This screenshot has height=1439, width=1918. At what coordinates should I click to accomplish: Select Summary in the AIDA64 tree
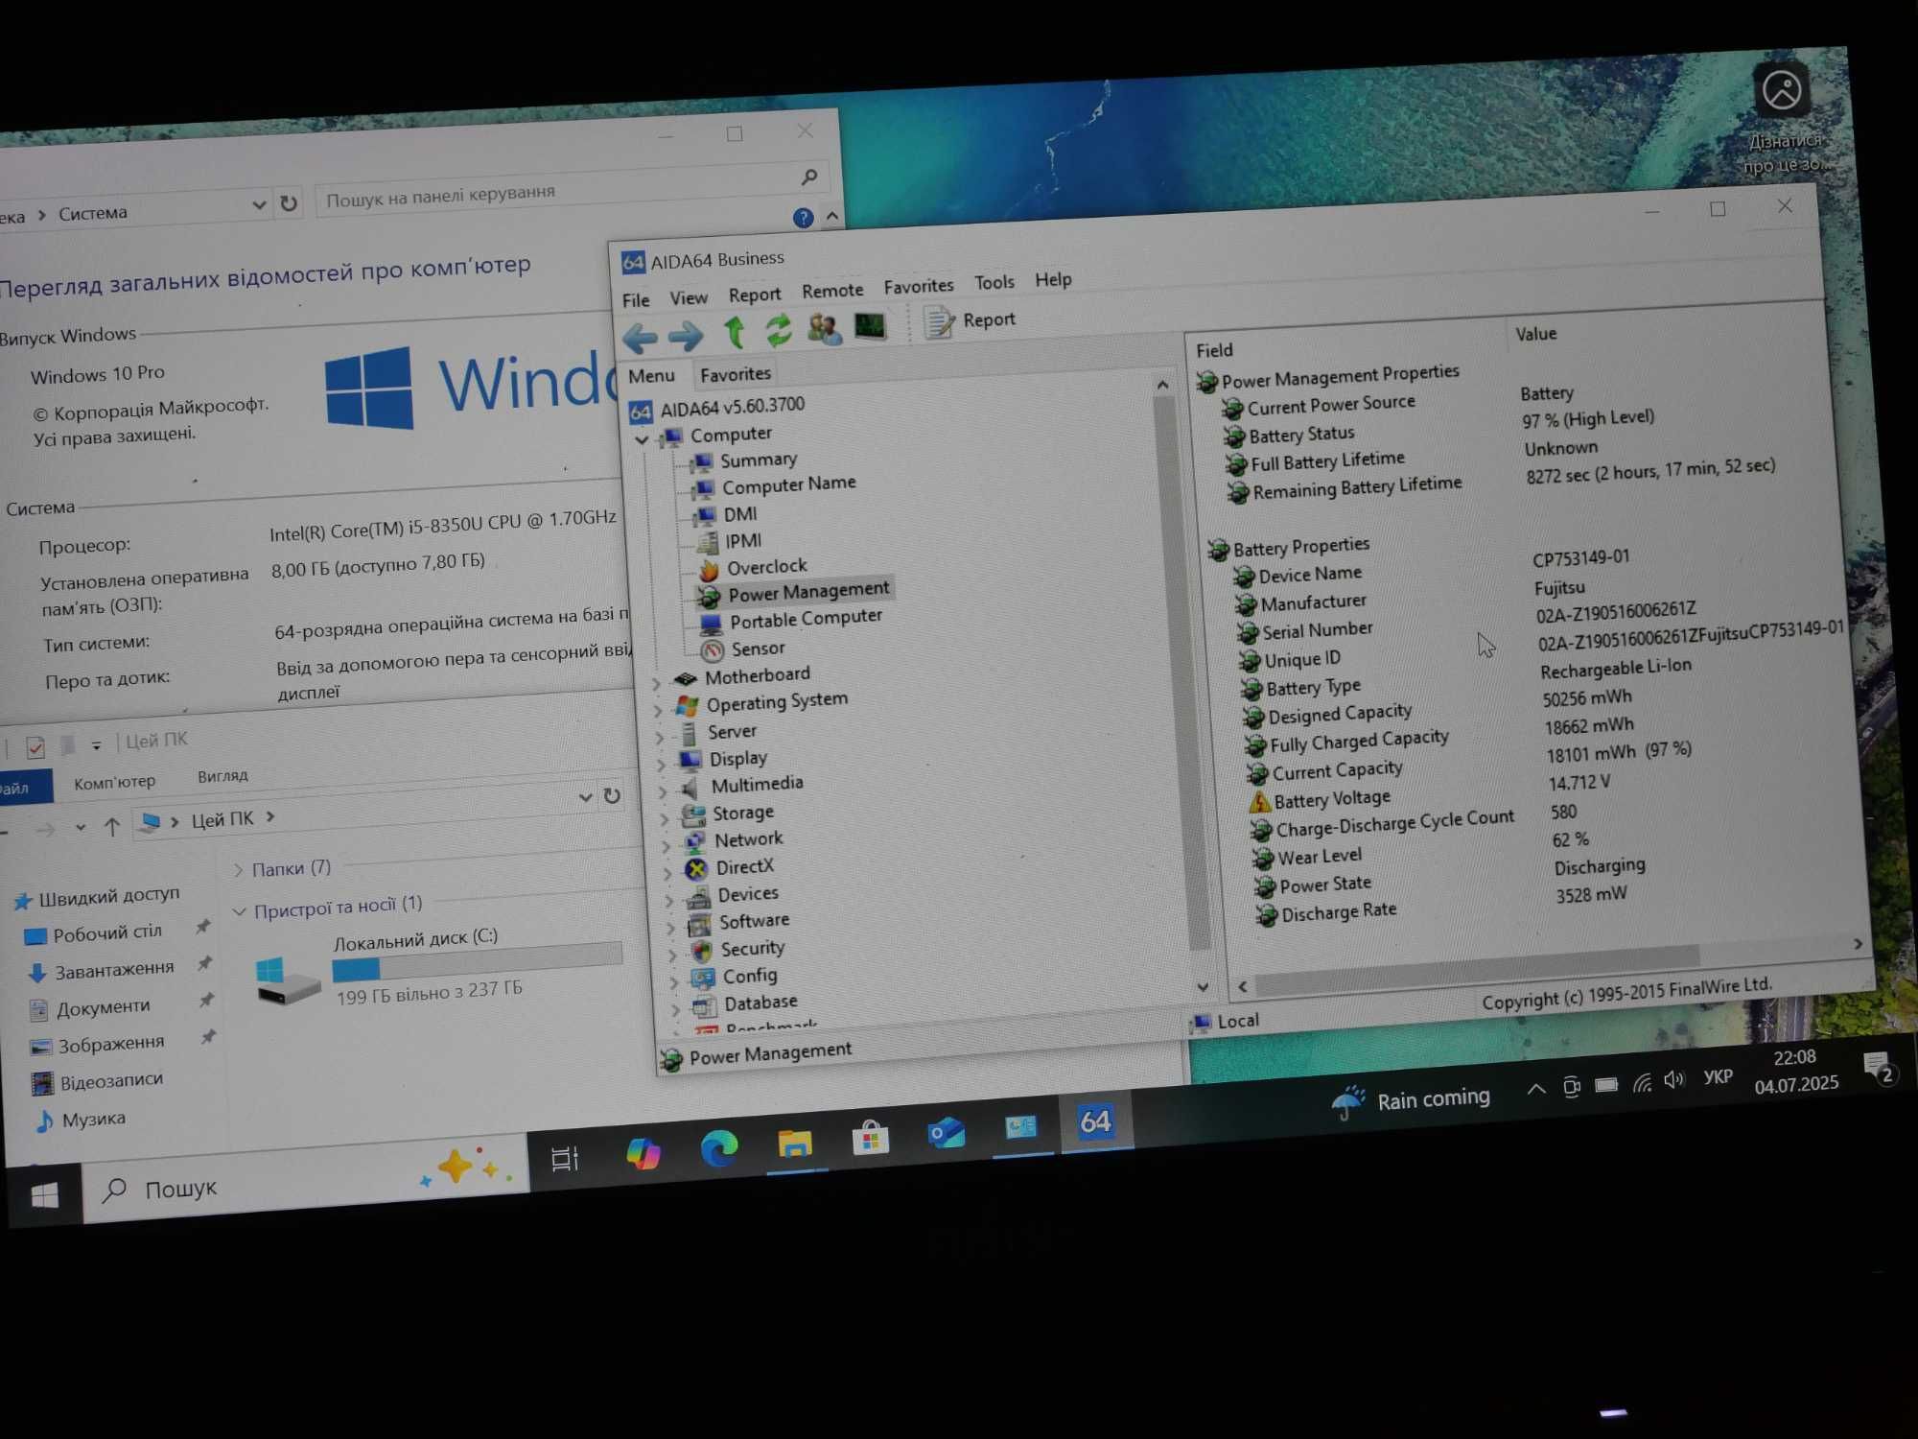(758, 460)
